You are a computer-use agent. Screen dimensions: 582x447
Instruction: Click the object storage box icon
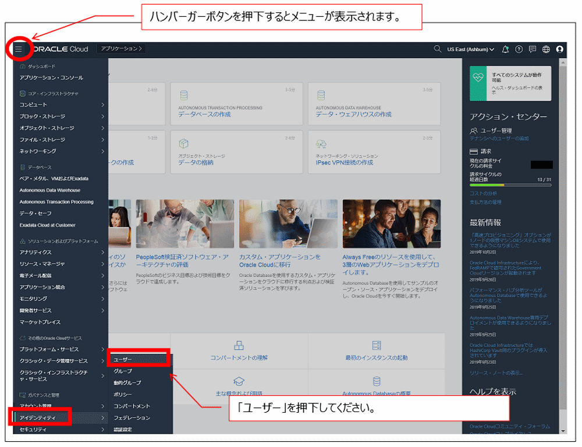[x=184, y=143]
